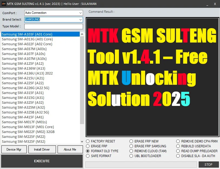
Task: Click the model list scroll up arrow
Action: click(x=82, y=34)
